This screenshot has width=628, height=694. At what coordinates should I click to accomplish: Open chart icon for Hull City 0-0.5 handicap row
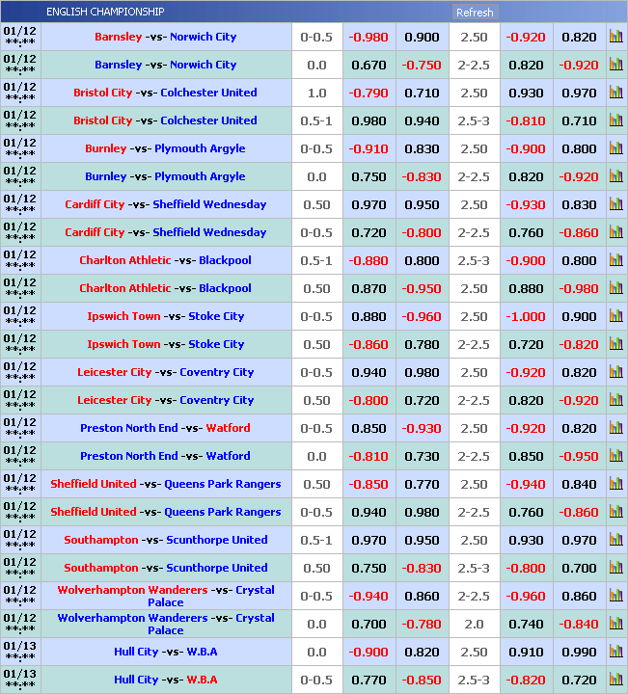click(615, 680)
